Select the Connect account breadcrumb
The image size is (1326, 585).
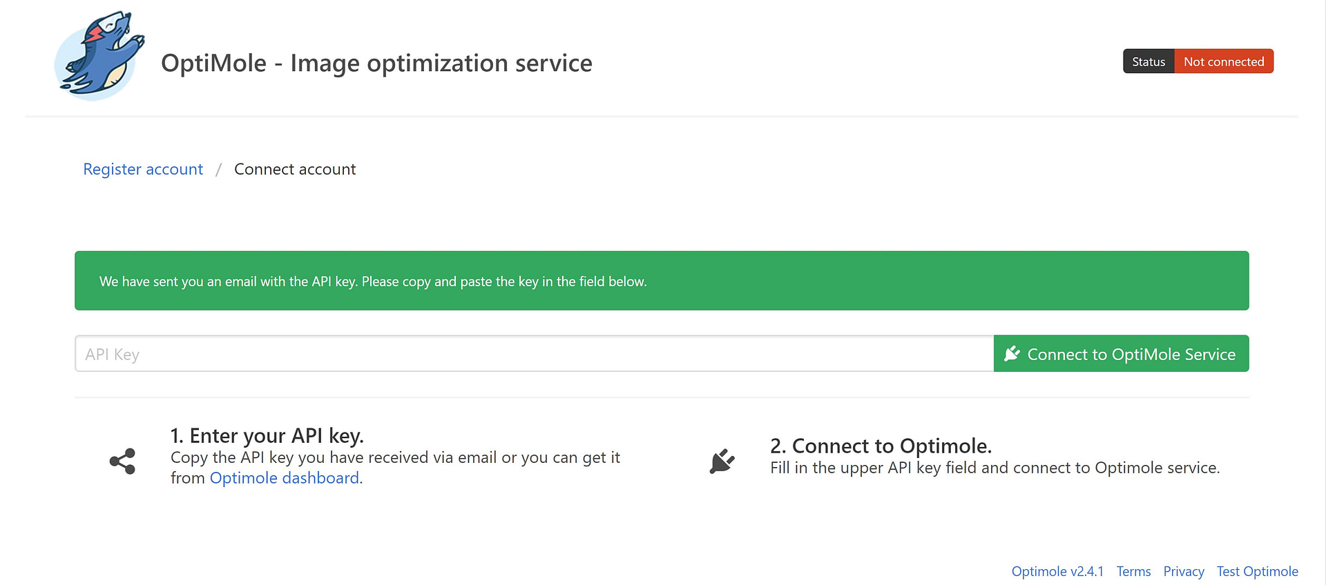point(295,169)
